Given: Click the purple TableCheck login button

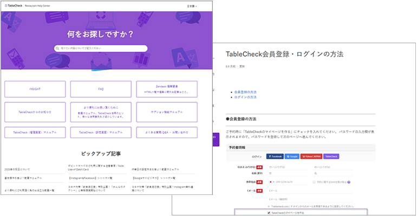Looking at the screenshot, I should 331,157.
